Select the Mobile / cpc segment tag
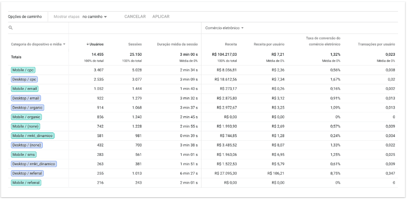Viewport: 407px width, 199px height. [x=23, y=70]
